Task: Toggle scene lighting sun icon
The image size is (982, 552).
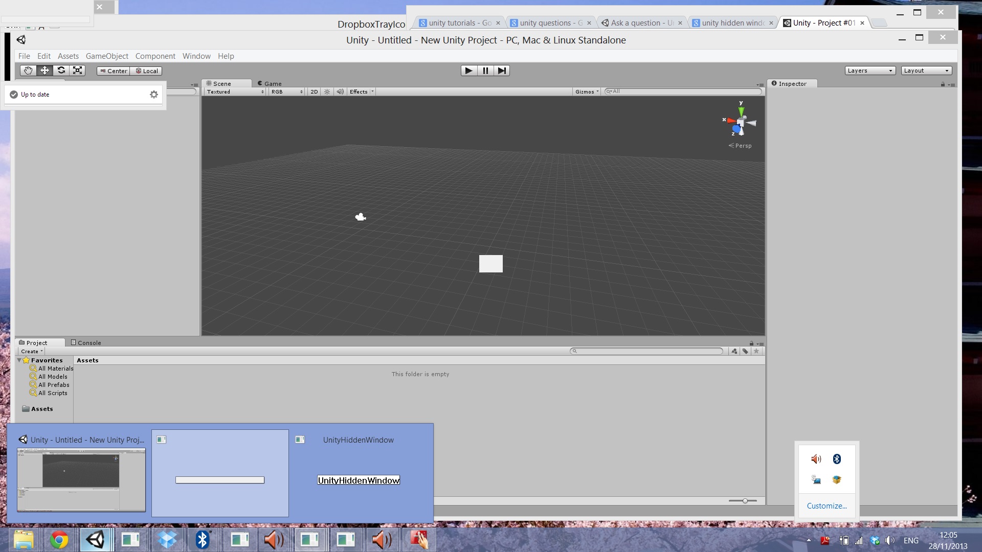Action: coord(327,91)
